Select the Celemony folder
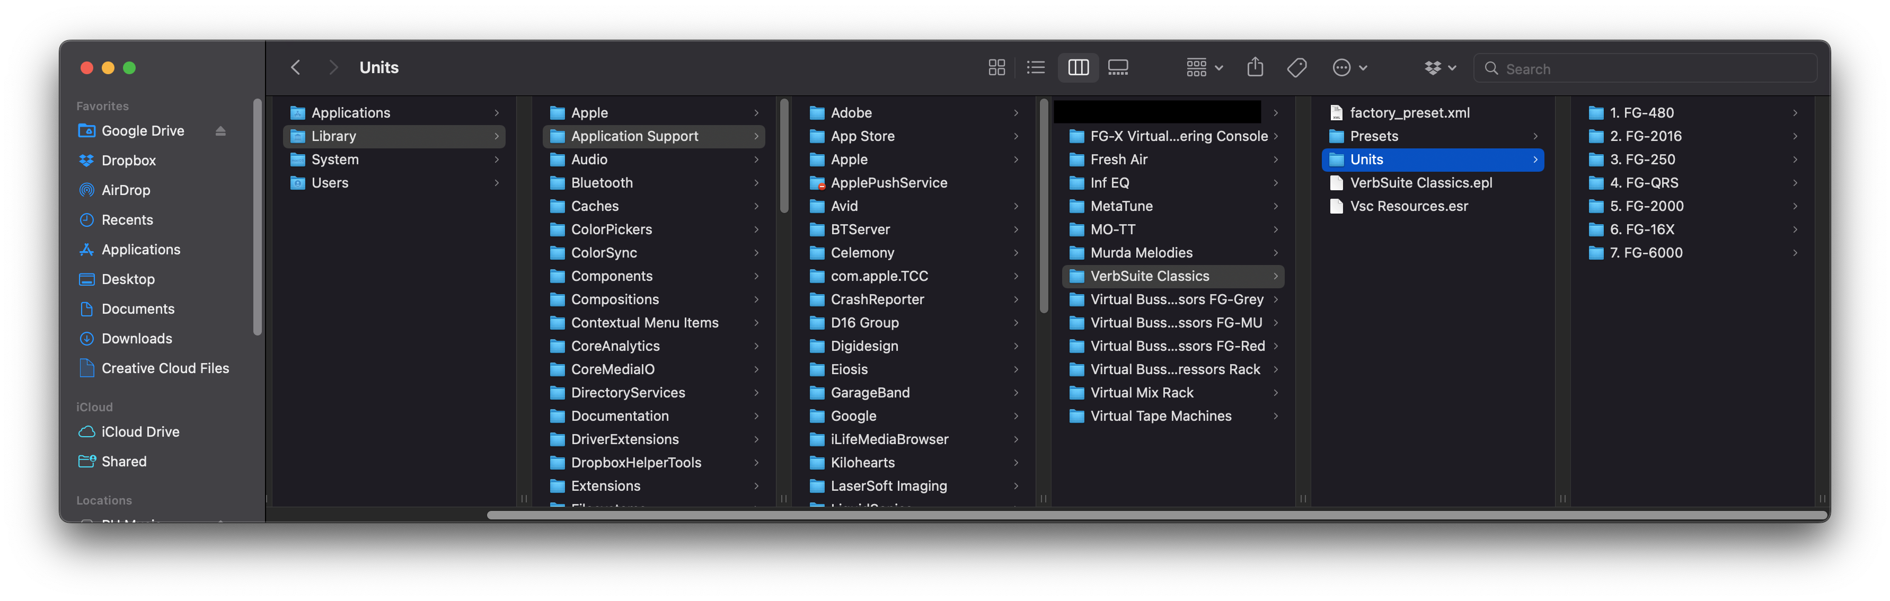Viewport: 1890px width, 601px height. [x=913, y=253]
